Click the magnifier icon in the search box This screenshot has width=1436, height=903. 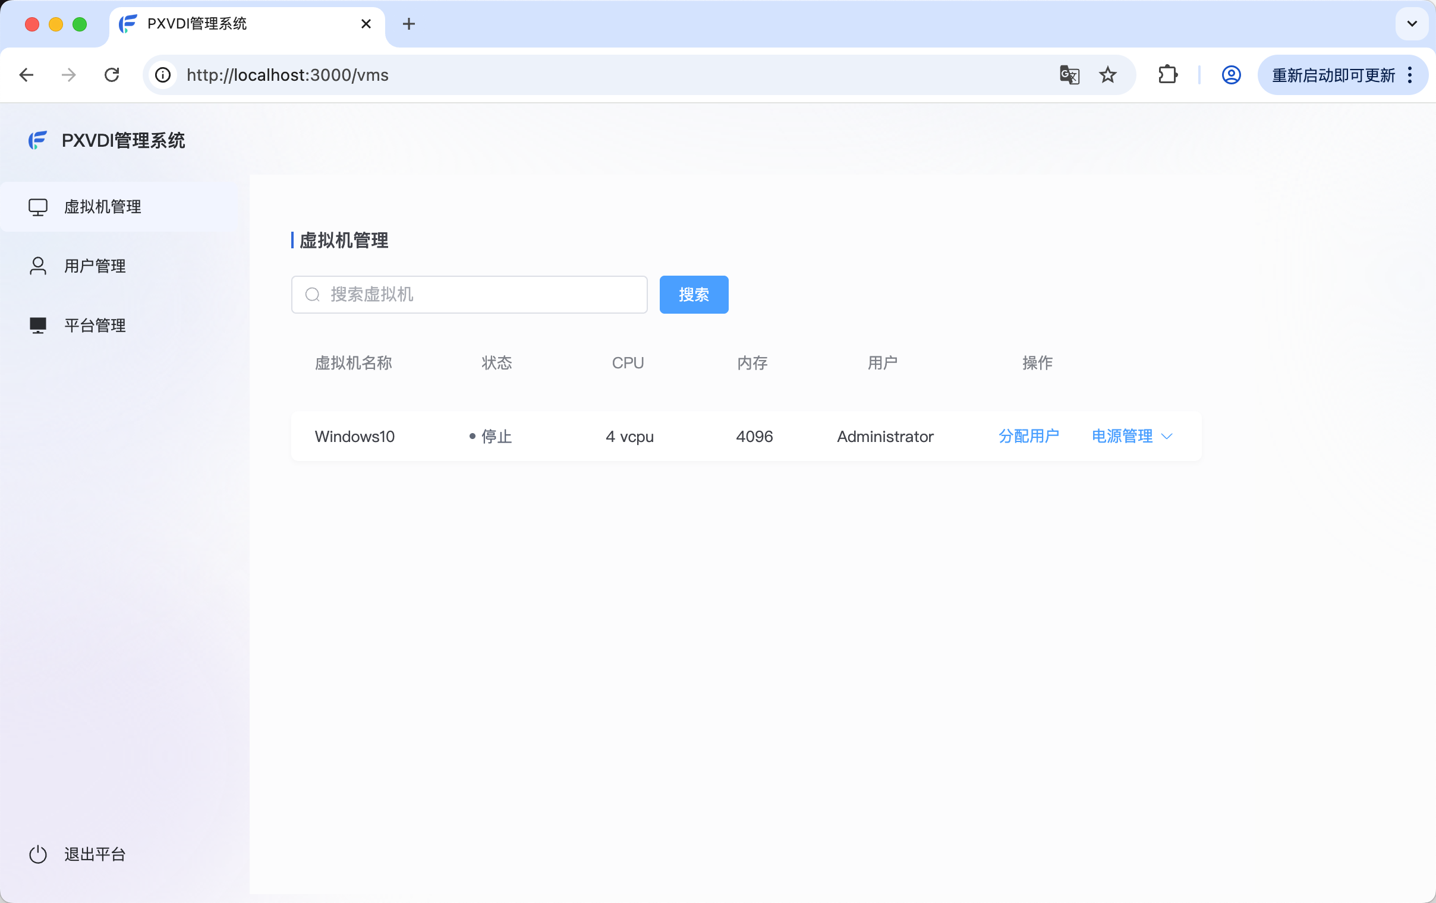313,295
